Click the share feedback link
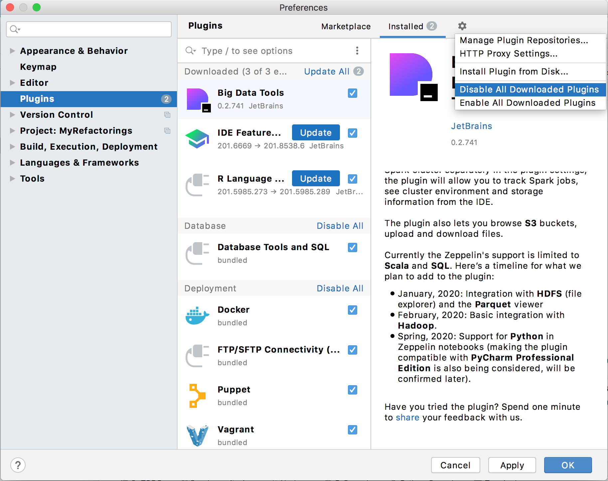 (x=407, y=417)
